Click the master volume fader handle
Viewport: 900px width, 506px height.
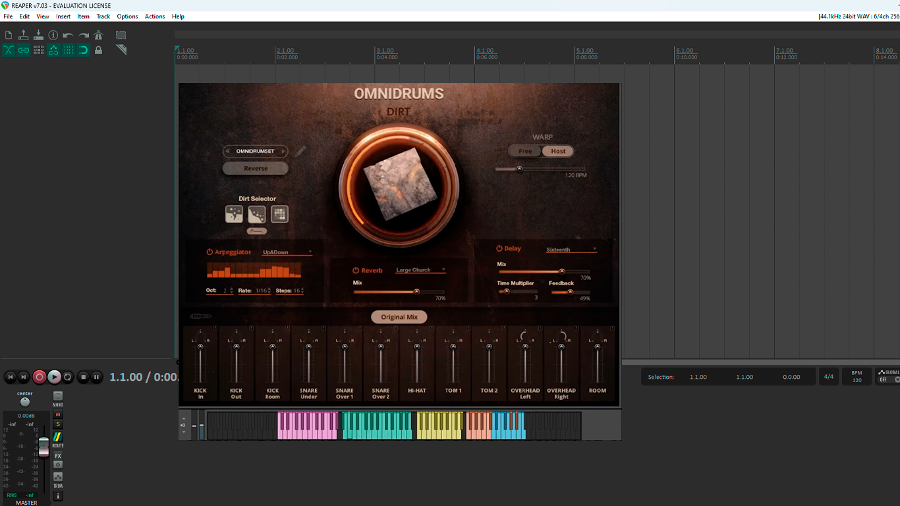coord(43,447)
